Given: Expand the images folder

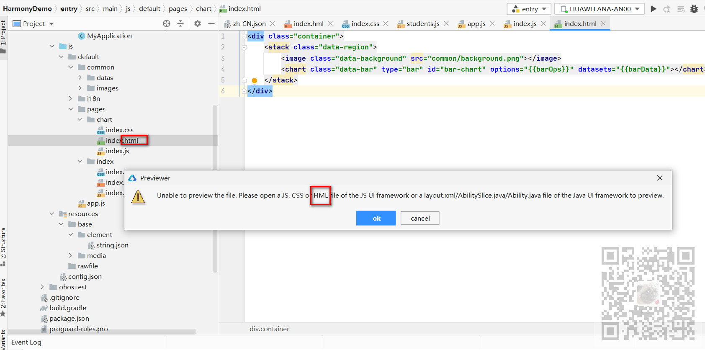Looking at the screenshot, I should pyautogui.click(x=80, y=88).
